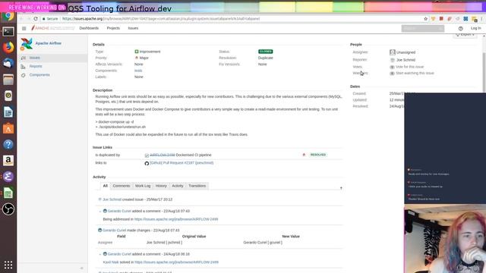Open Kaxil Naik's profile link

coord(111,262)
